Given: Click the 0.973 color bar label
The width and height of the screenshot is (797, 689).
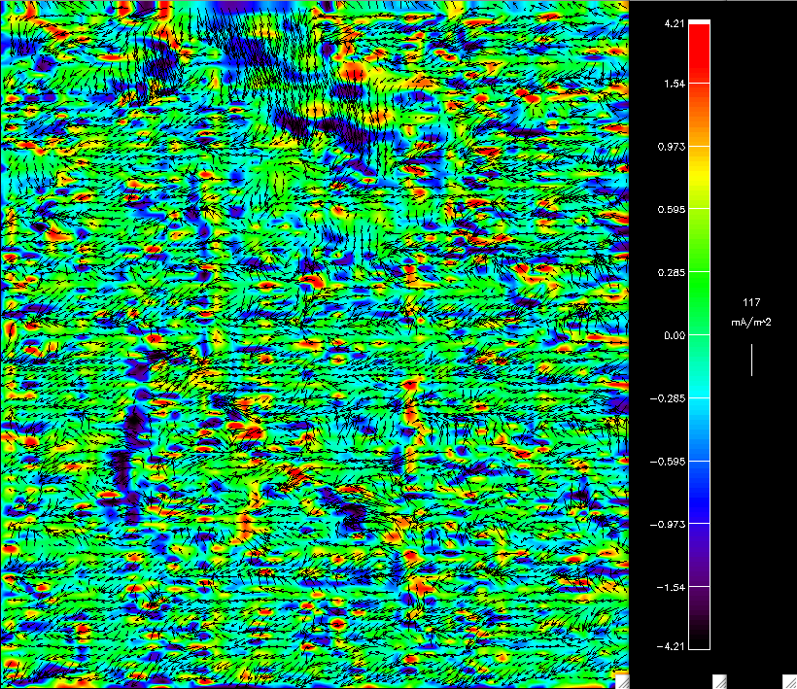Looking at the screenshot, I should [672, 147].
